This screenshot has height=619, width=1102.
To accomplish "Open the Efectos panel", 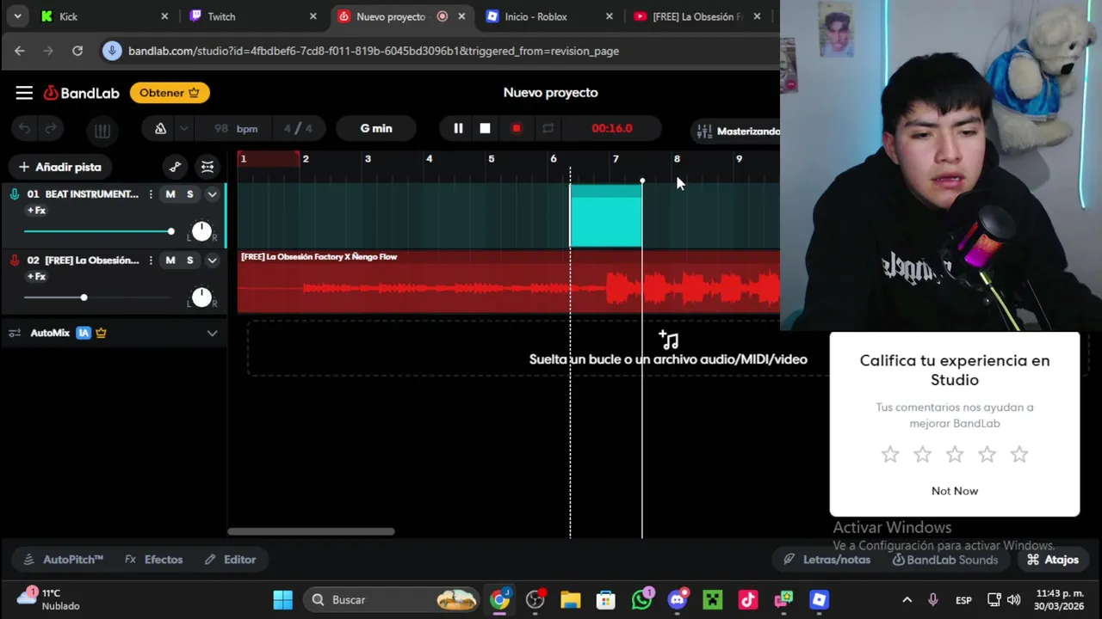I will [x=154, y=560].
